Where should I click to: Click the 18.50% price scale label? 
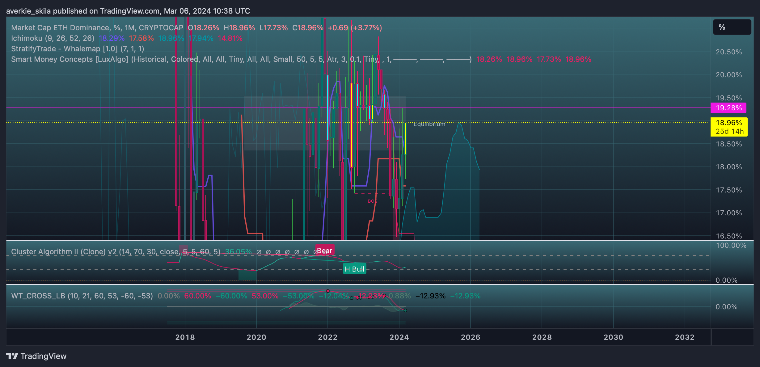[729, 144]
